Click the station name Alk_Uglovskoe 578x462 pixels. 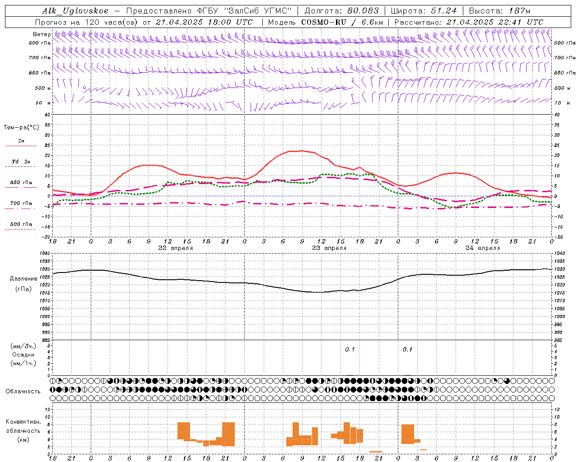75,11
